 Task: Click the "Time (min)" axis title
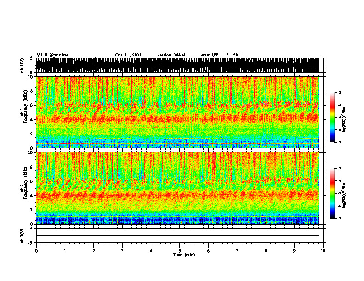point(184,255)
